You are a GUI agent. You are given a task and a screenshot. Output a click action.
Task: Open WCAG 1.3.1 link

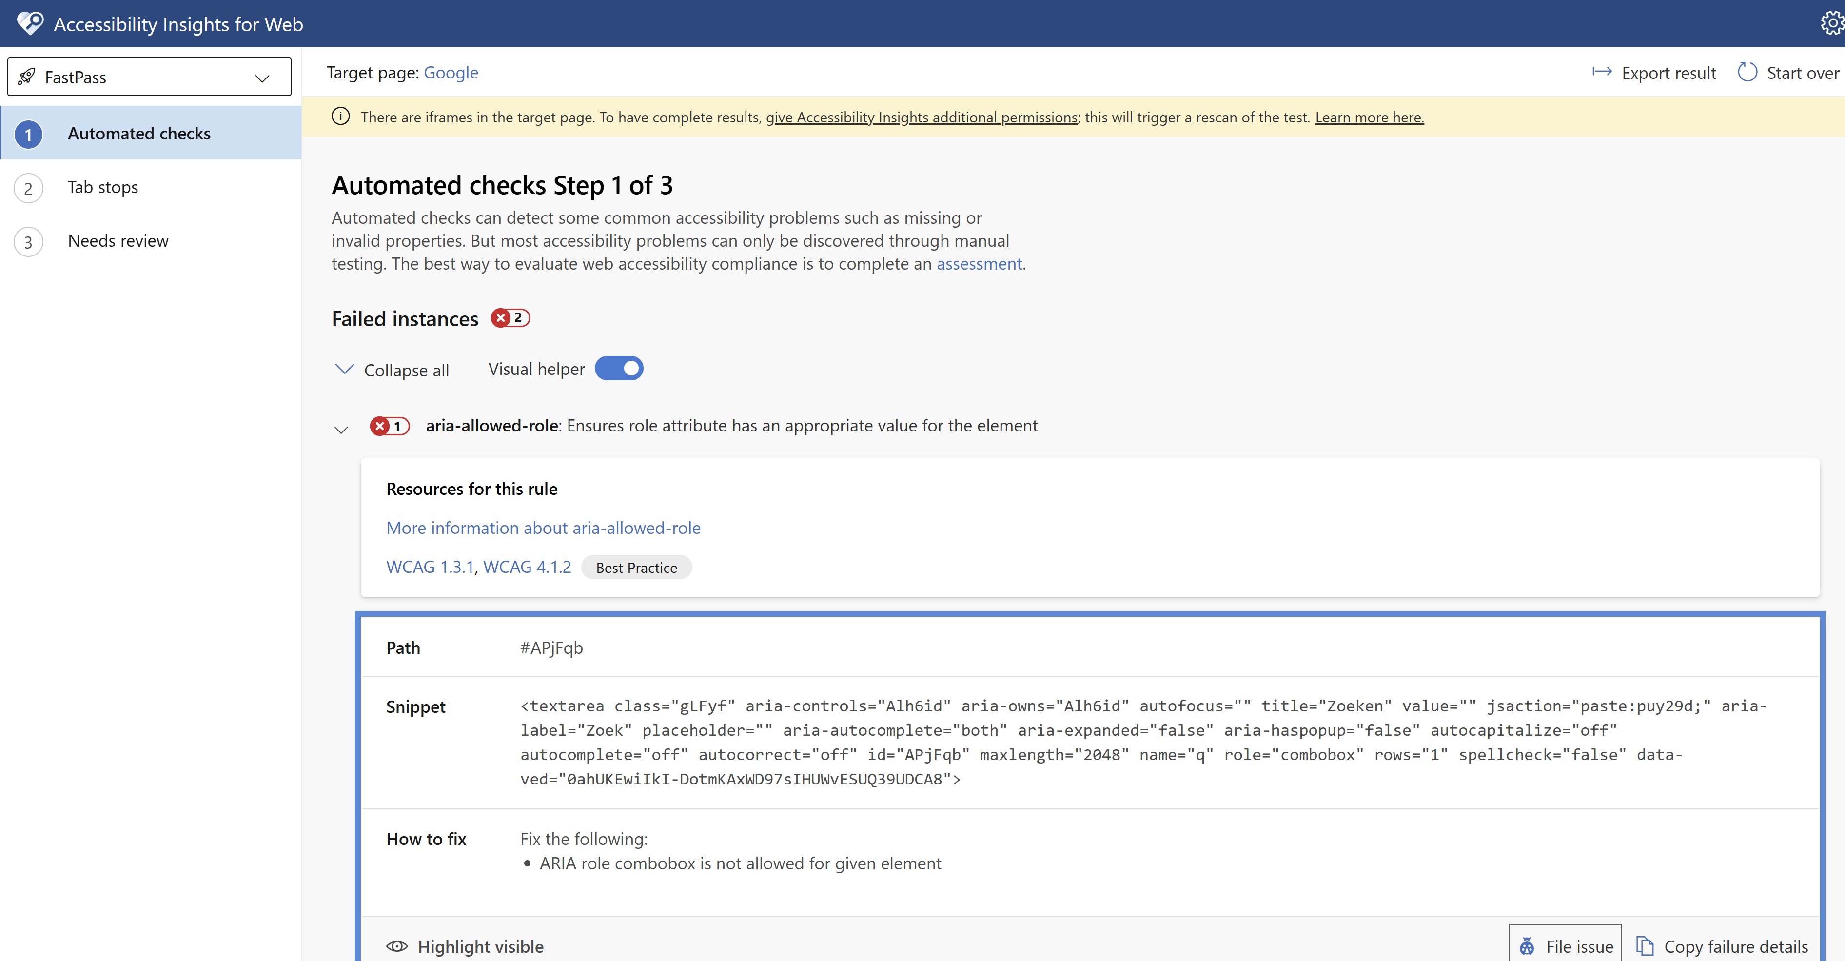click(x=430, y=567)
